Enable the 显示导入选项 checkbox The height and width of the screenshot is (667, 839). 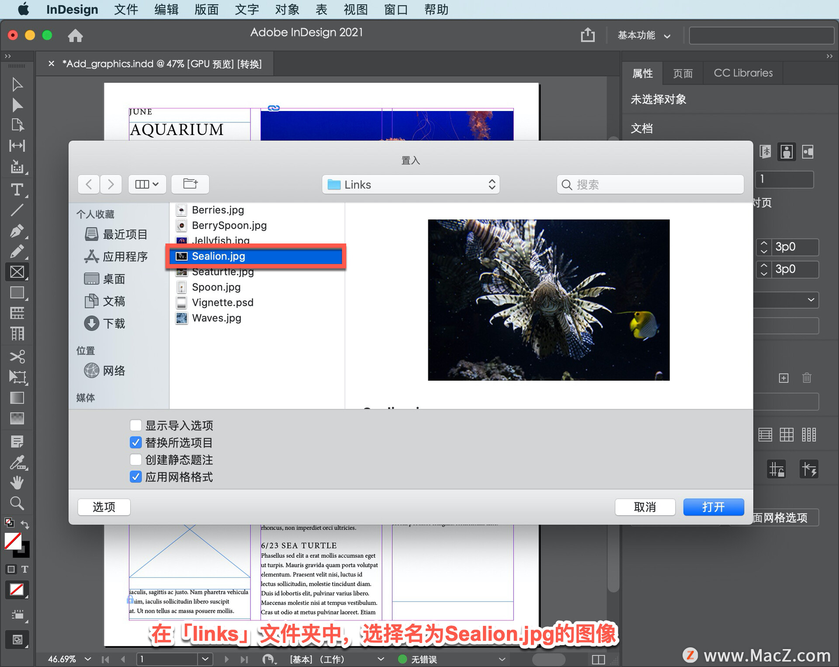coord(136,425)
